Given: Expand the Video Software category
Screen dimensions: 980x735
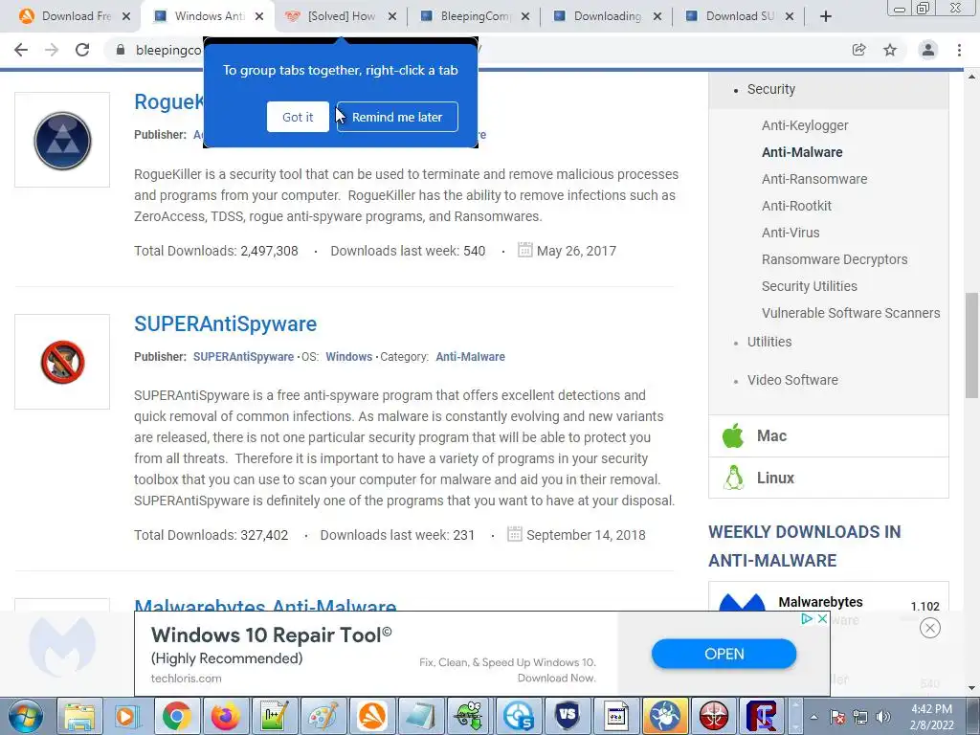Looking at the screenshot, I should pyautogui.click(x=792, y=380).
